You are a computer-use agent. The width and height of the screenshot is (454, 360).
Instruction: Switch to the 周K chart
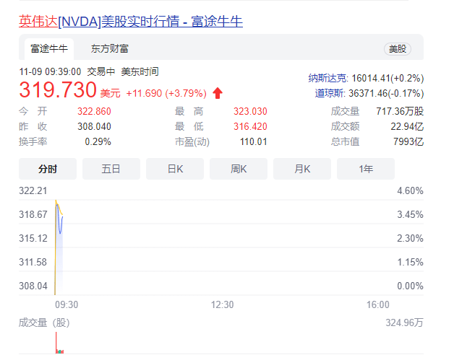[239, 169]
